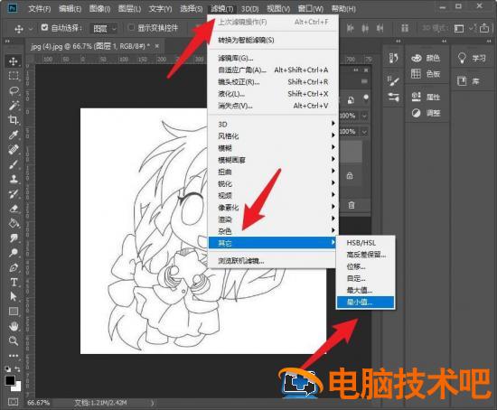Expand the 锐化 filter submenu
Screen dimensions: 497x410
tap(273, 183)
